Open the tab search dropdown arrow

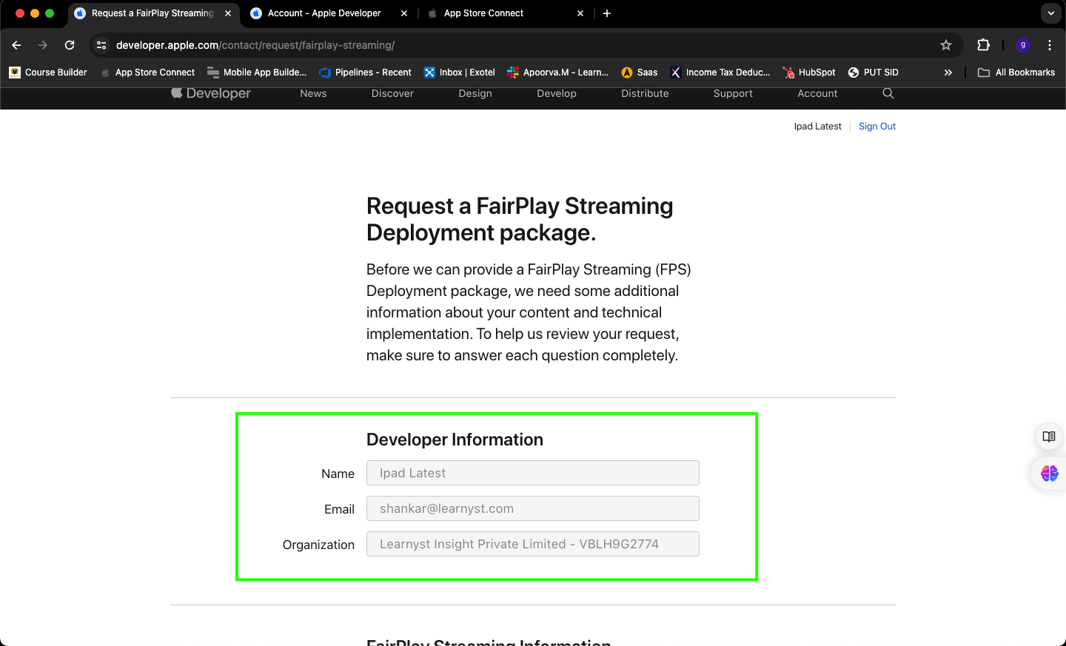pyautogui.click(x=1051, y=13)
